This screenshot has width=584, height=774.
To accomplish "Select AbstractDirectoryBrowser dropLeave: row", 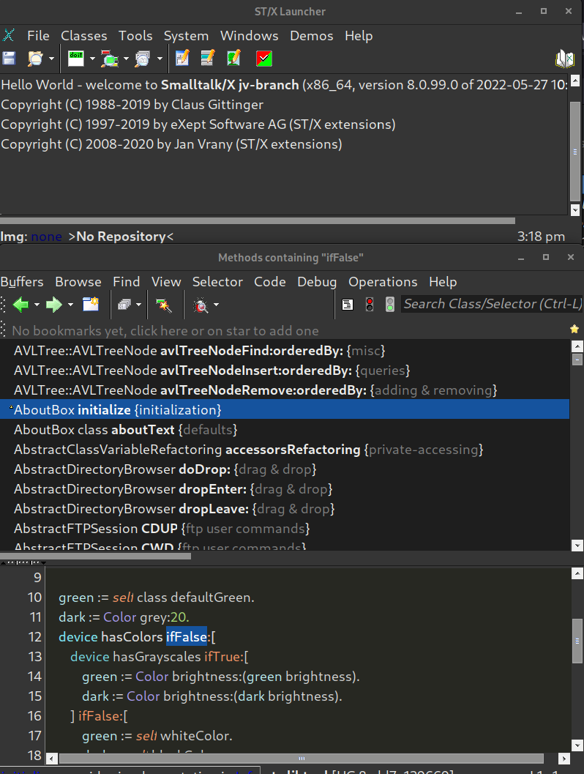I will pos(285,509).
